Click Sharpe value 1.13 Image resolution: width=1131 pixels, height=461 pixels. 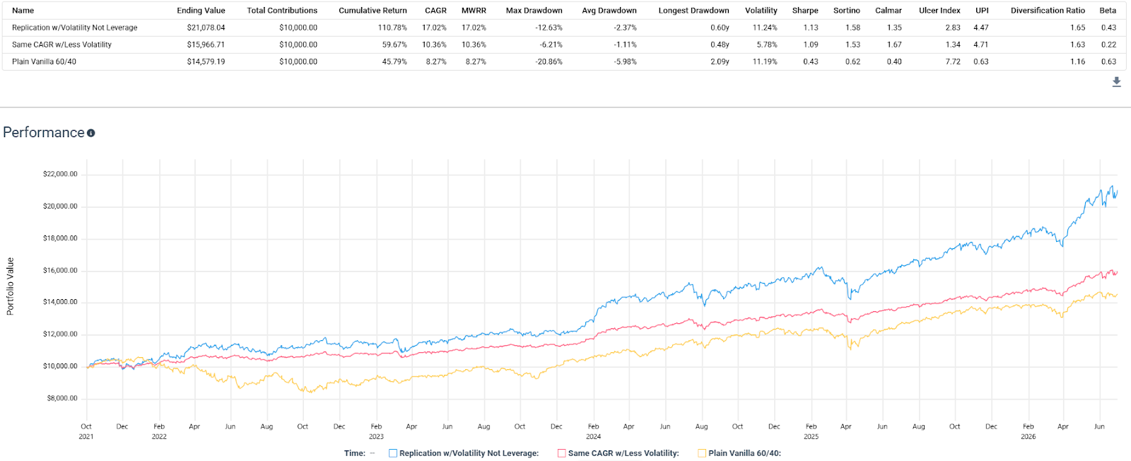pyautogui.click(x=811, y=28)
